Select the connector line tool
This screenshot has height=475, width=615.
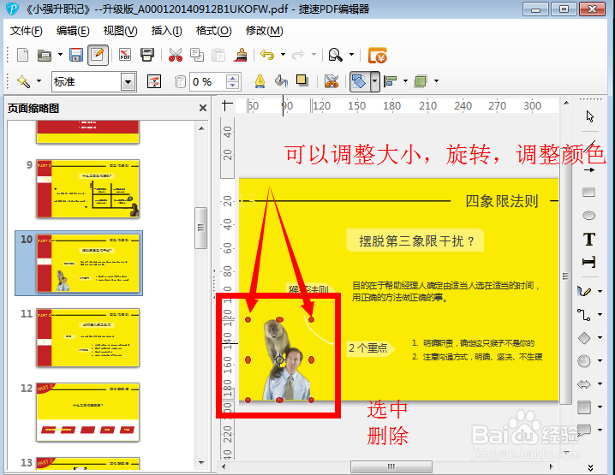584,314
